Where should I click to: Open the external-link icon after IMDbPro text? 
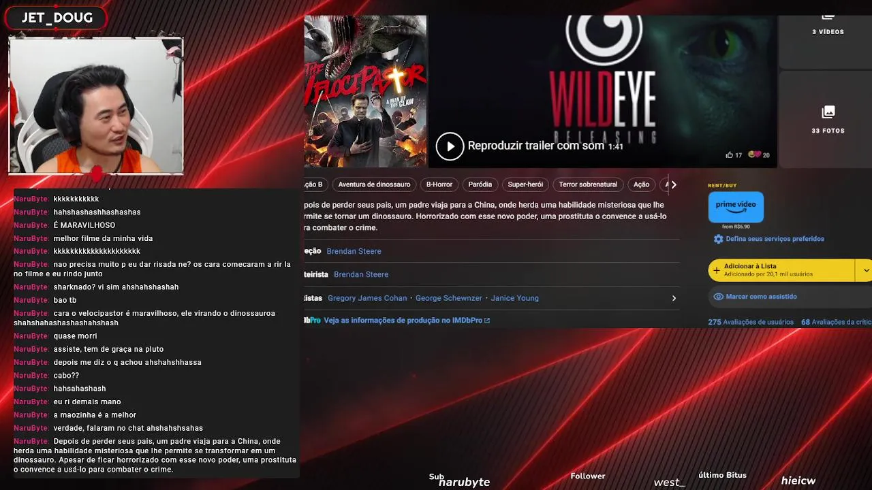(487, 321)
